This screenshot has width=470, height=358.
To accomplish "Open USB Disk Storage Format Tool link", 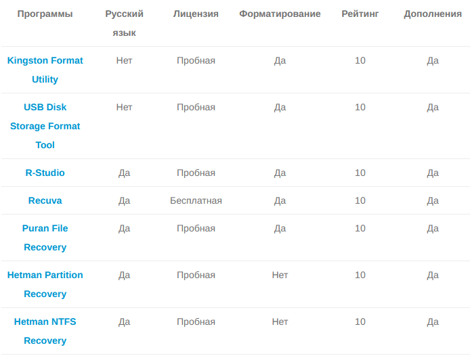I will [x=45, y=126].
